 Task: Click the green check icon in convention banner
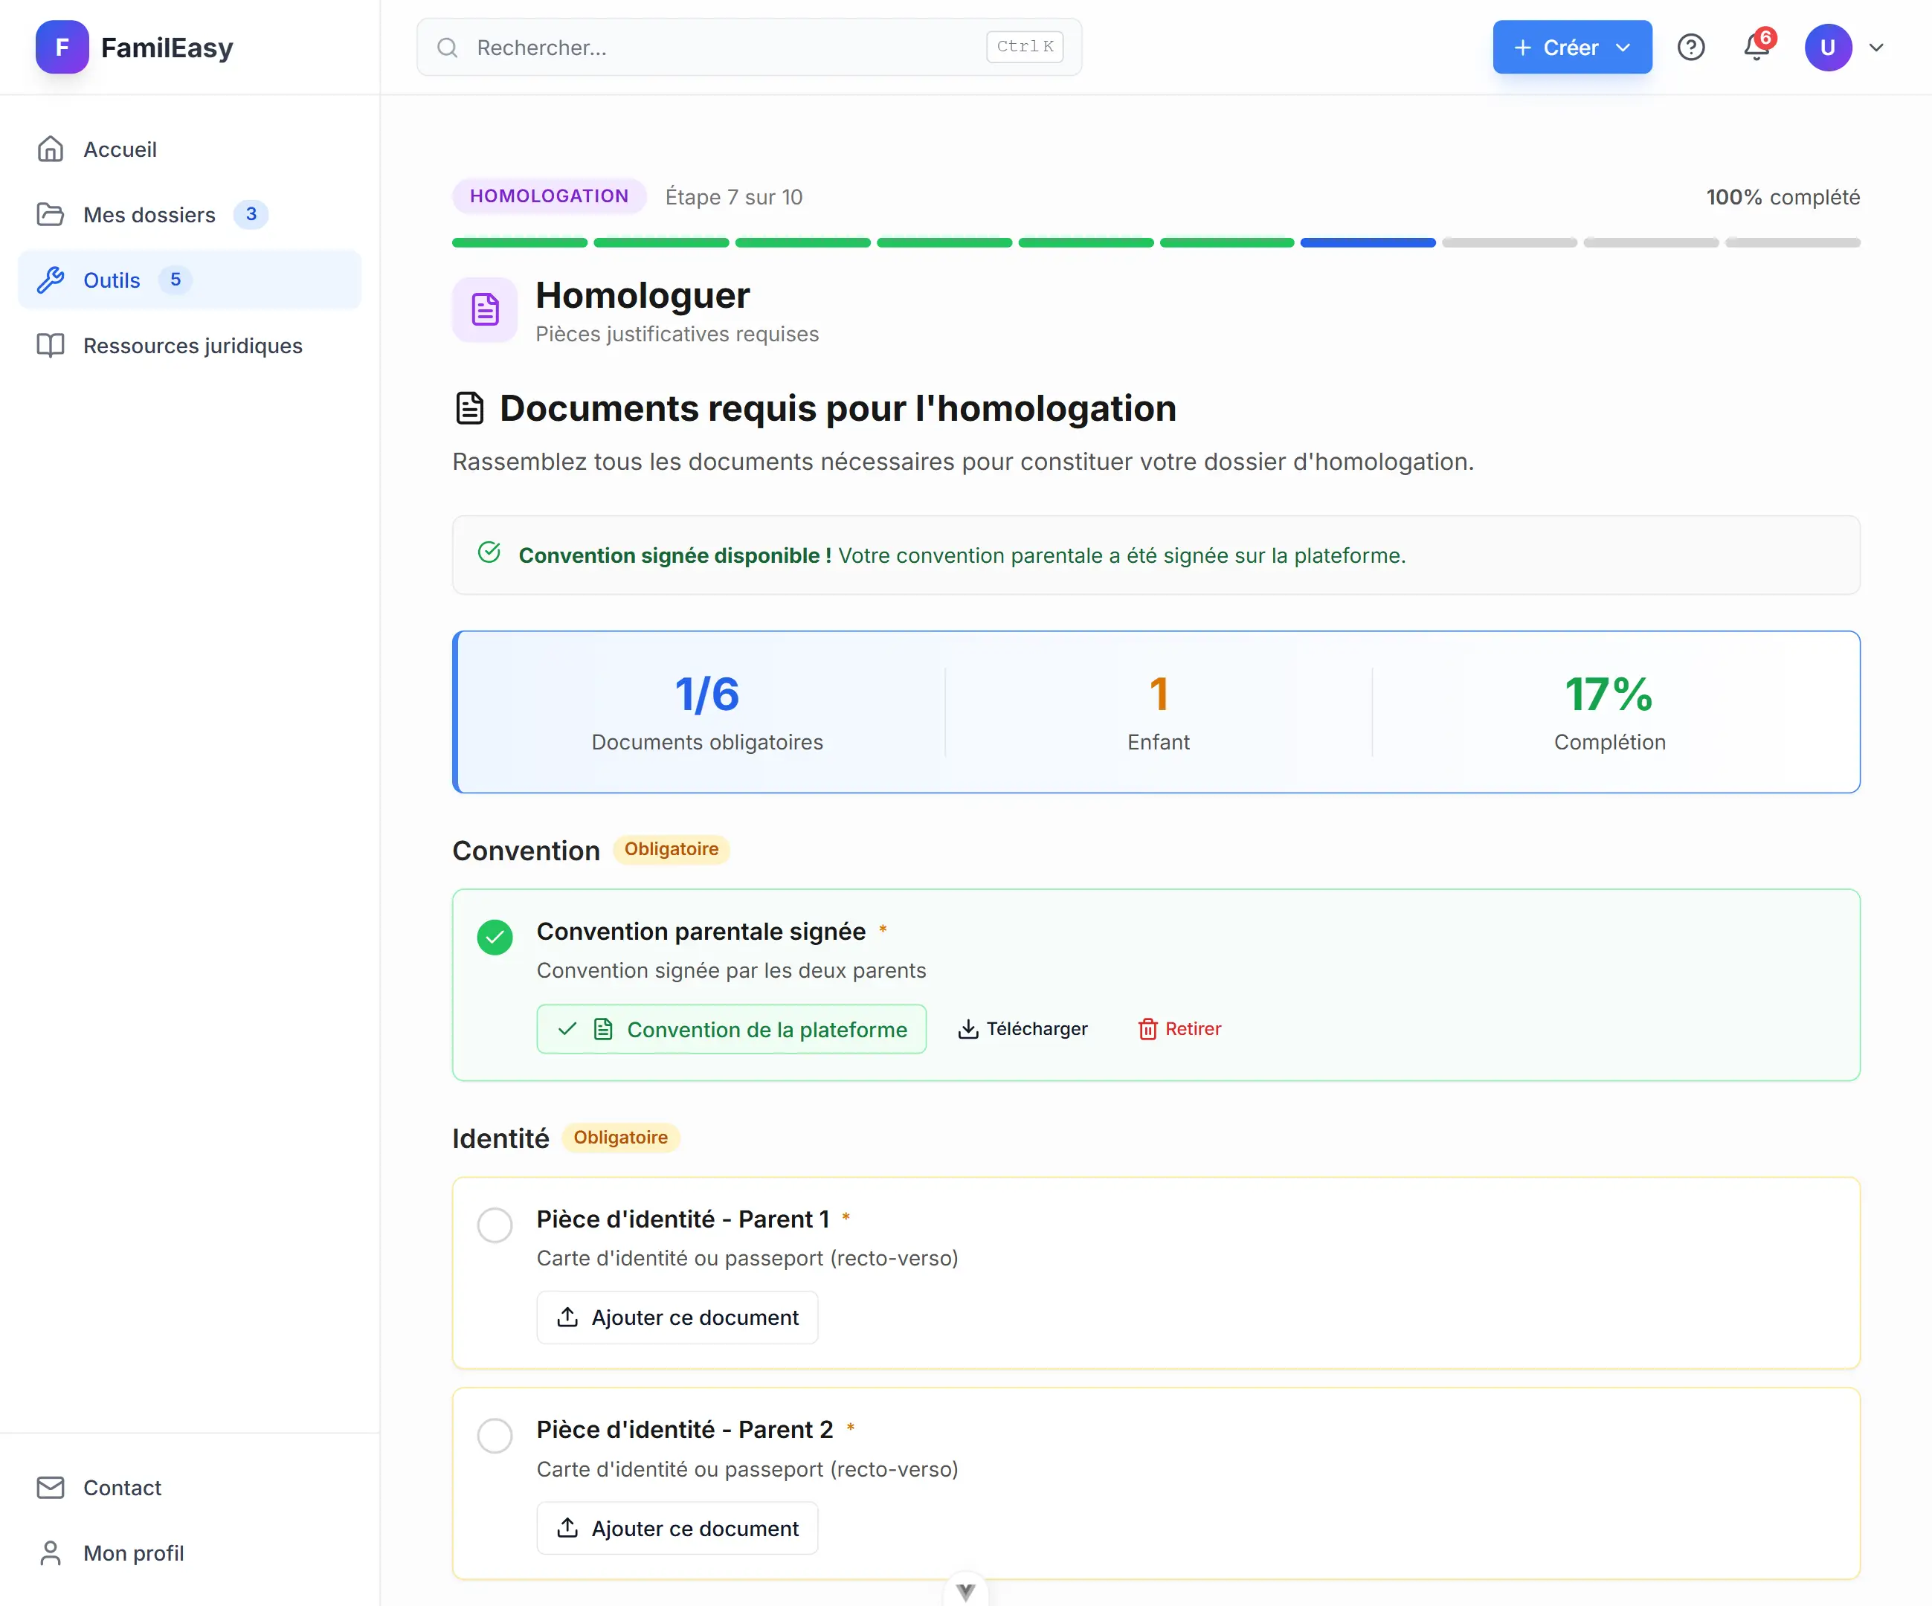point(489,552)
